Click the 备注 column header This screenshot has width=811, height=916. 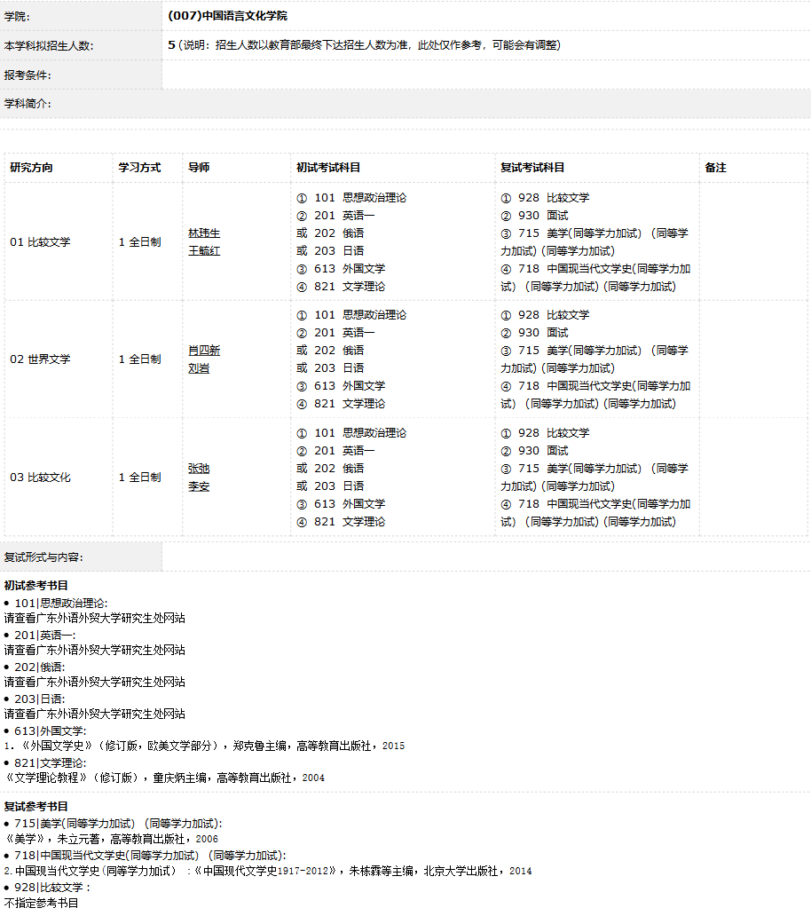pyautogui.click(x=715, y=168)
